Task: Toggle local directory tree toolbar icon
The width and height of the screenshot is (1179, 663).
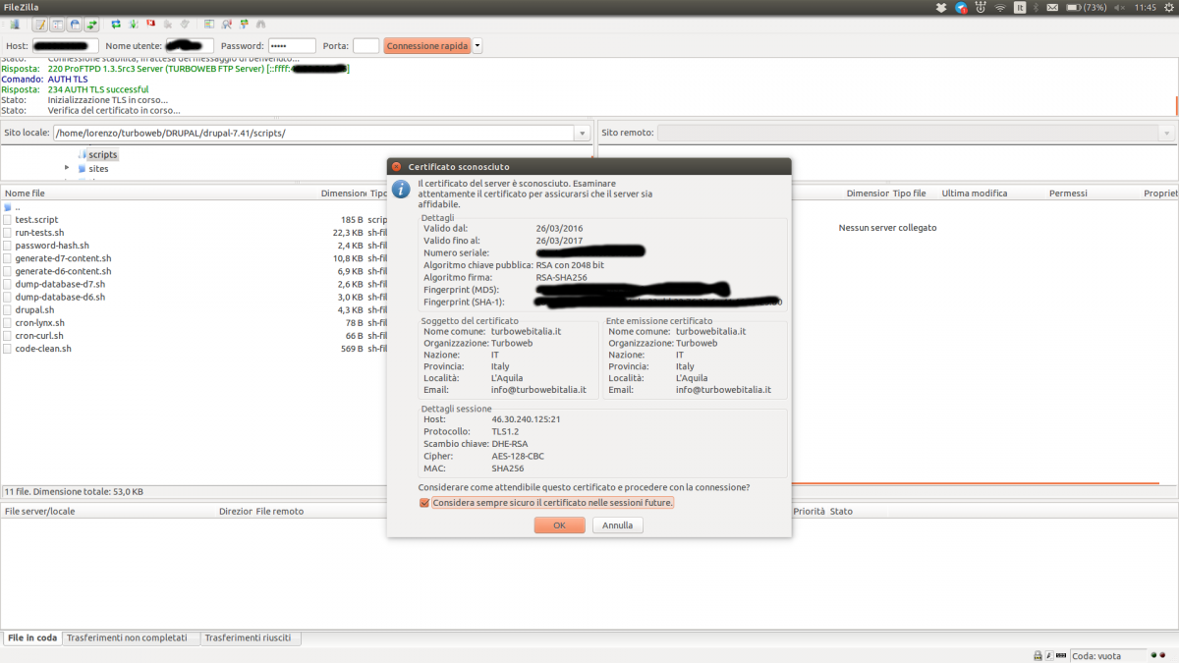Action: click(x=58, y=24)
